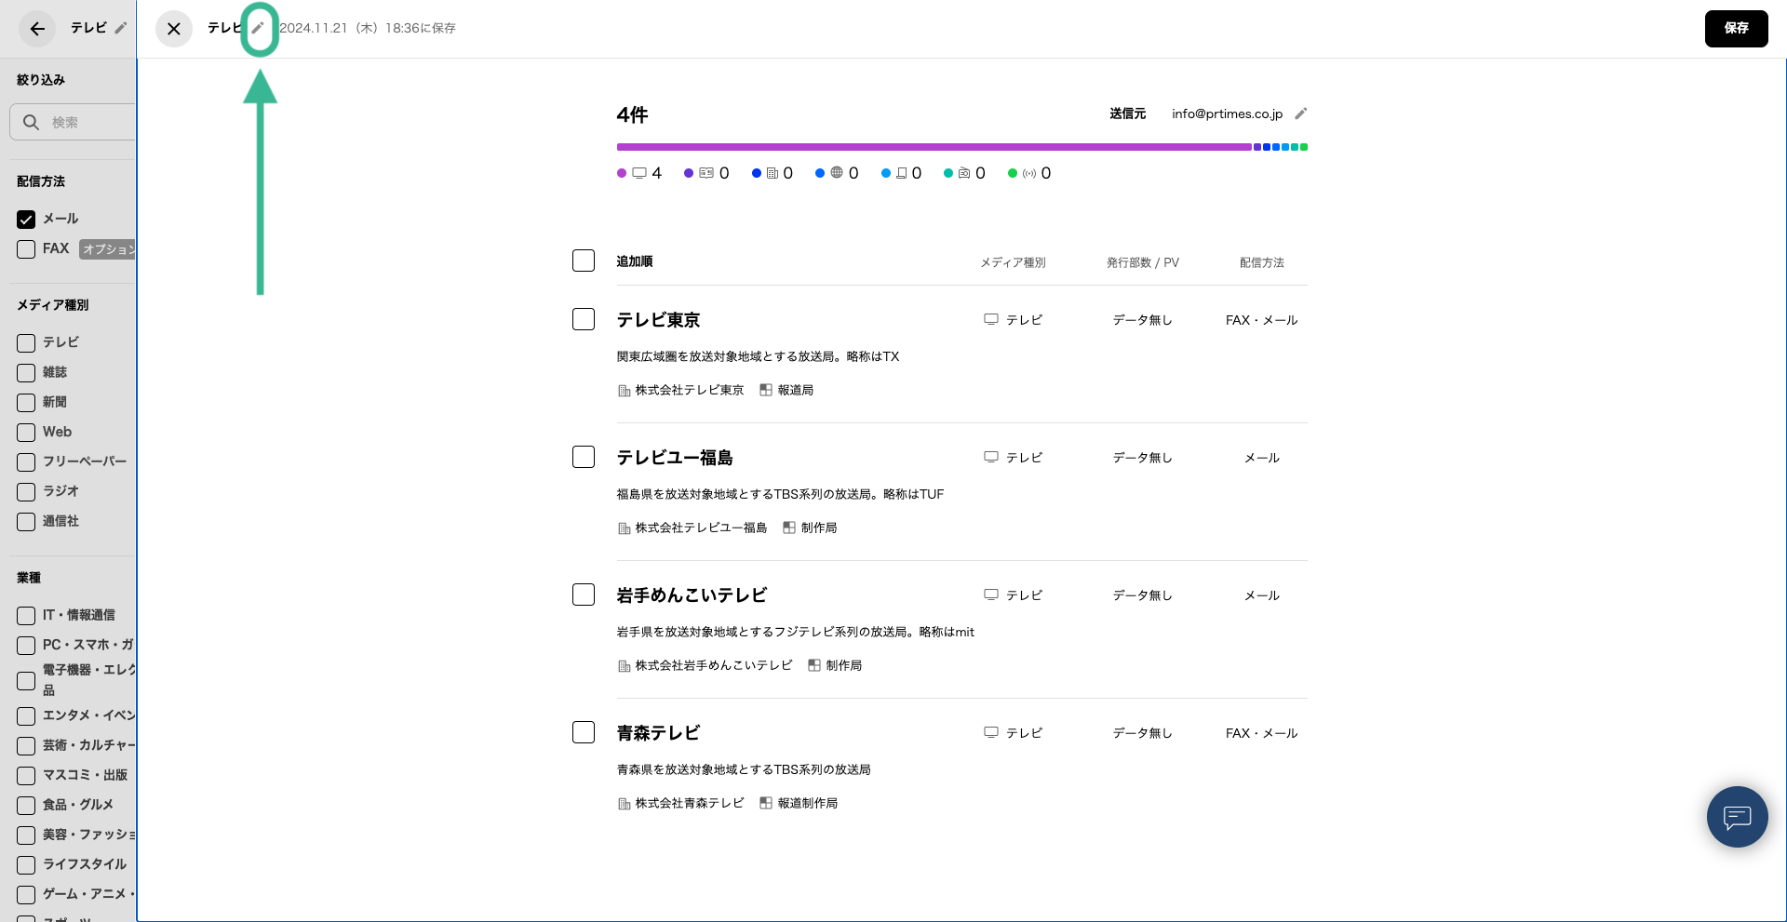Save the list with 保存 button
1787x922 pixels.
[x=1736, y=29]
